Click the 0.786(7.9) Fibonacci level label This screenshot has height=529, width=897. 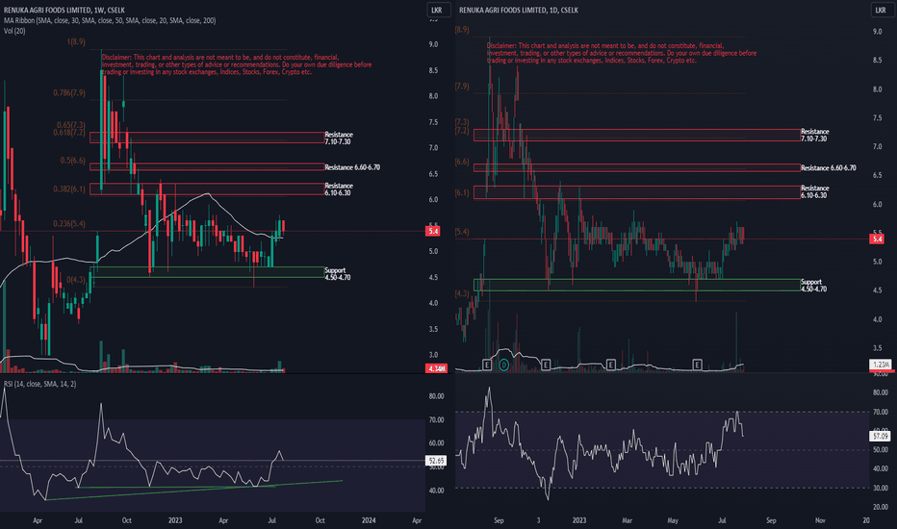tap(69, 92)
